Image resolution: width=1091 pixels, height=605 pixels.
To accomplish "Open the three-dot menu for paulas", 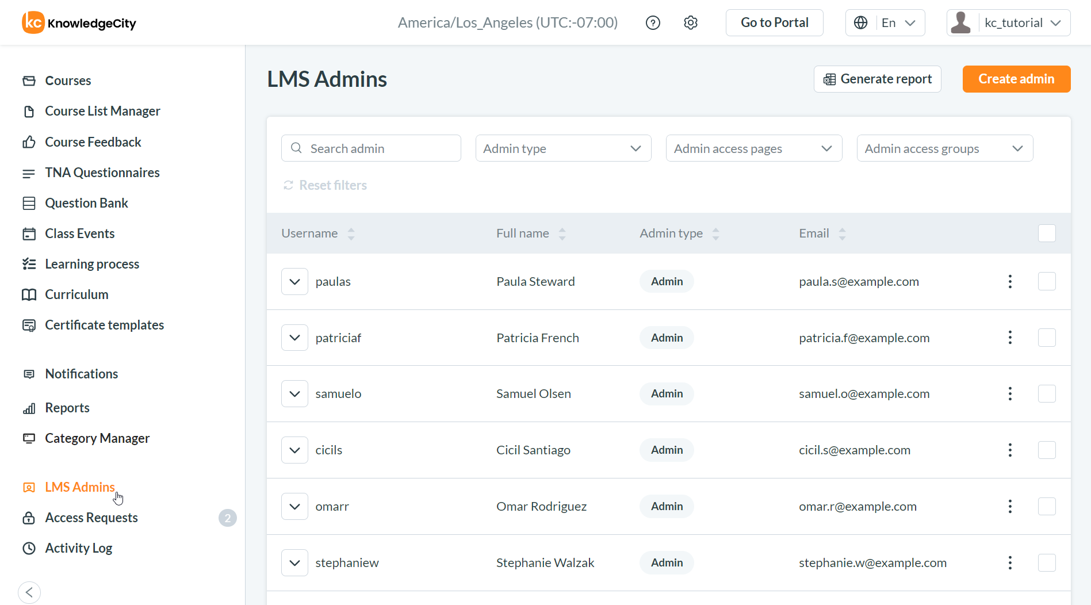I will (x=1010, y=281).
